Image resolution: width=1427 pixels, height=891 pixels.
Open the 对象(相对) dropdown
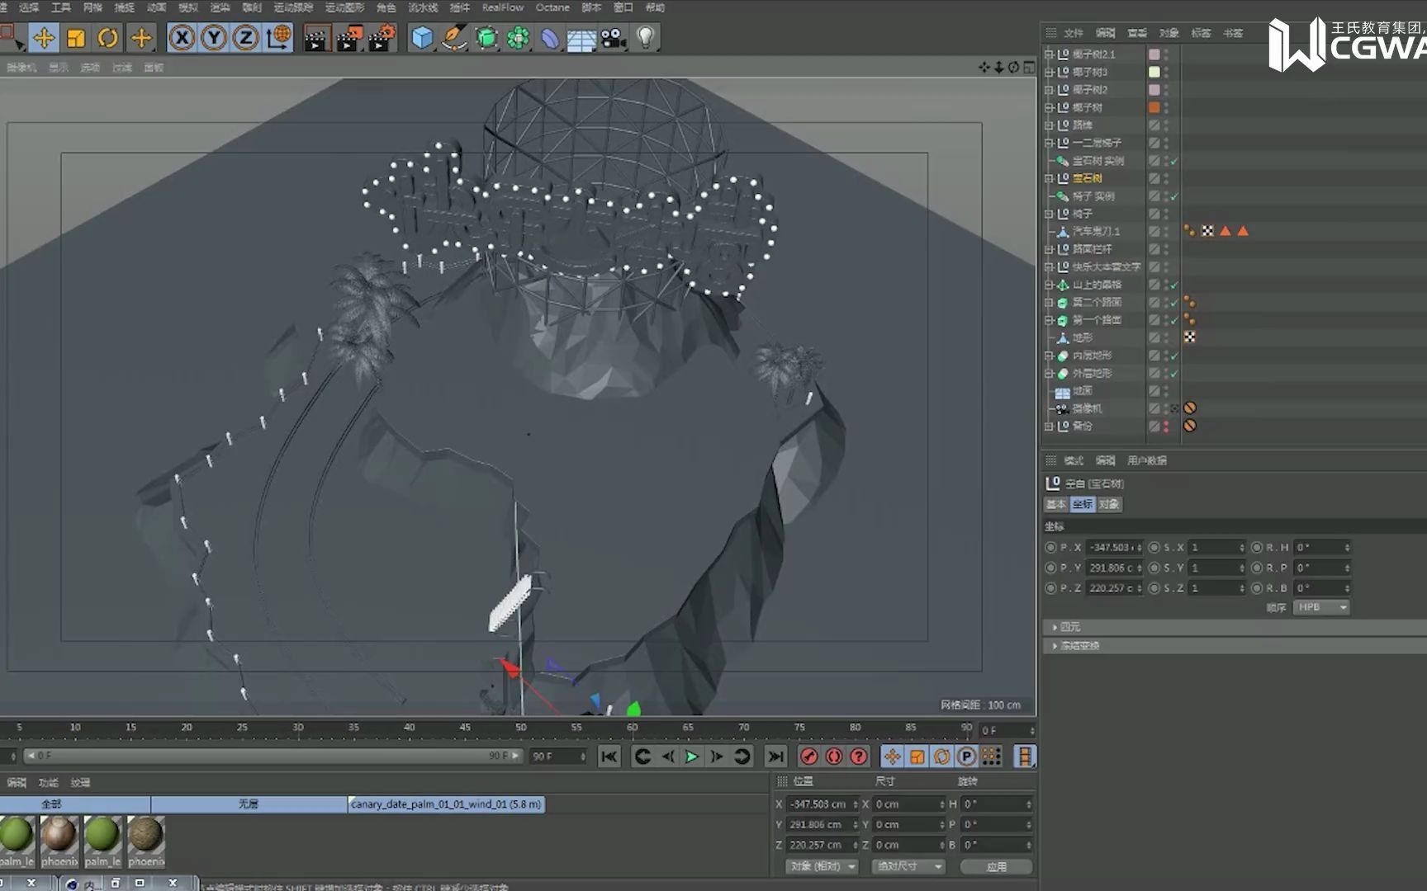[823, 866]
